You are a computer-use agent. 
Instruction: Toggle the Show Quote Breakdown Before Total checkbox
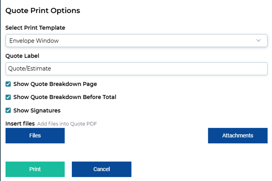tap(8, 97)
